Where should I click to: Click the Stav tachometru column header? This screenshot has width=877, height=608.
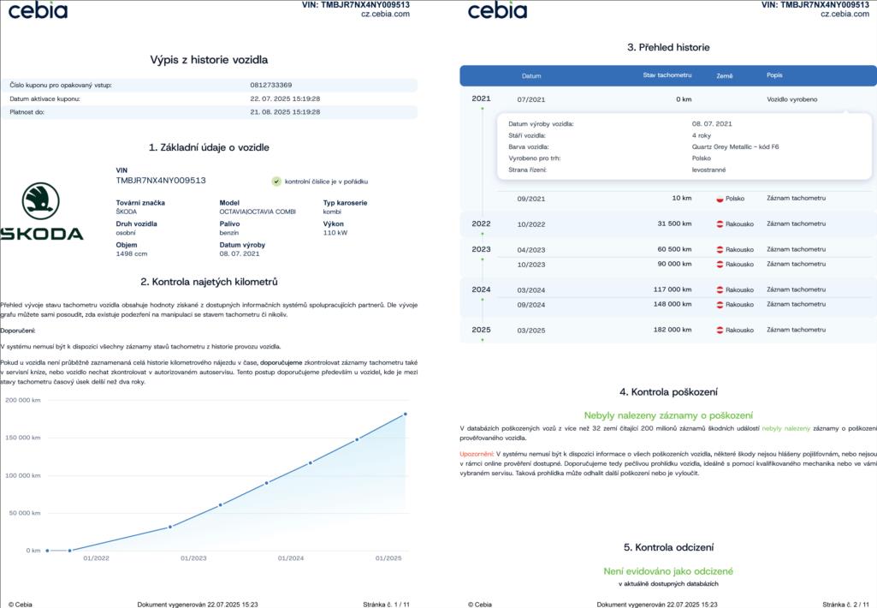(x=667, y=75)
